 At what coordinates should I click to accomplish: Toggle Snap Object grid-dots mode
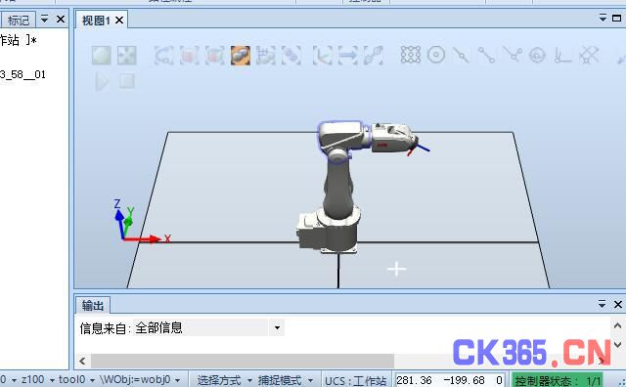[411, 55]
